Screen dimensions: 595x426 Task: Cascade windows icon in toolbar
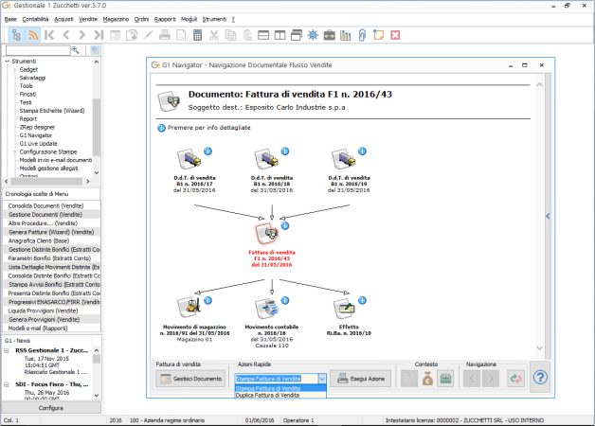(297, 35)
